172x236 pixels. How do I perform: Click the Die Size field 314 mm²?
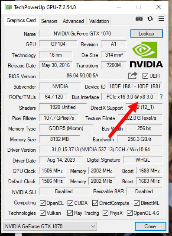(114, 55)
